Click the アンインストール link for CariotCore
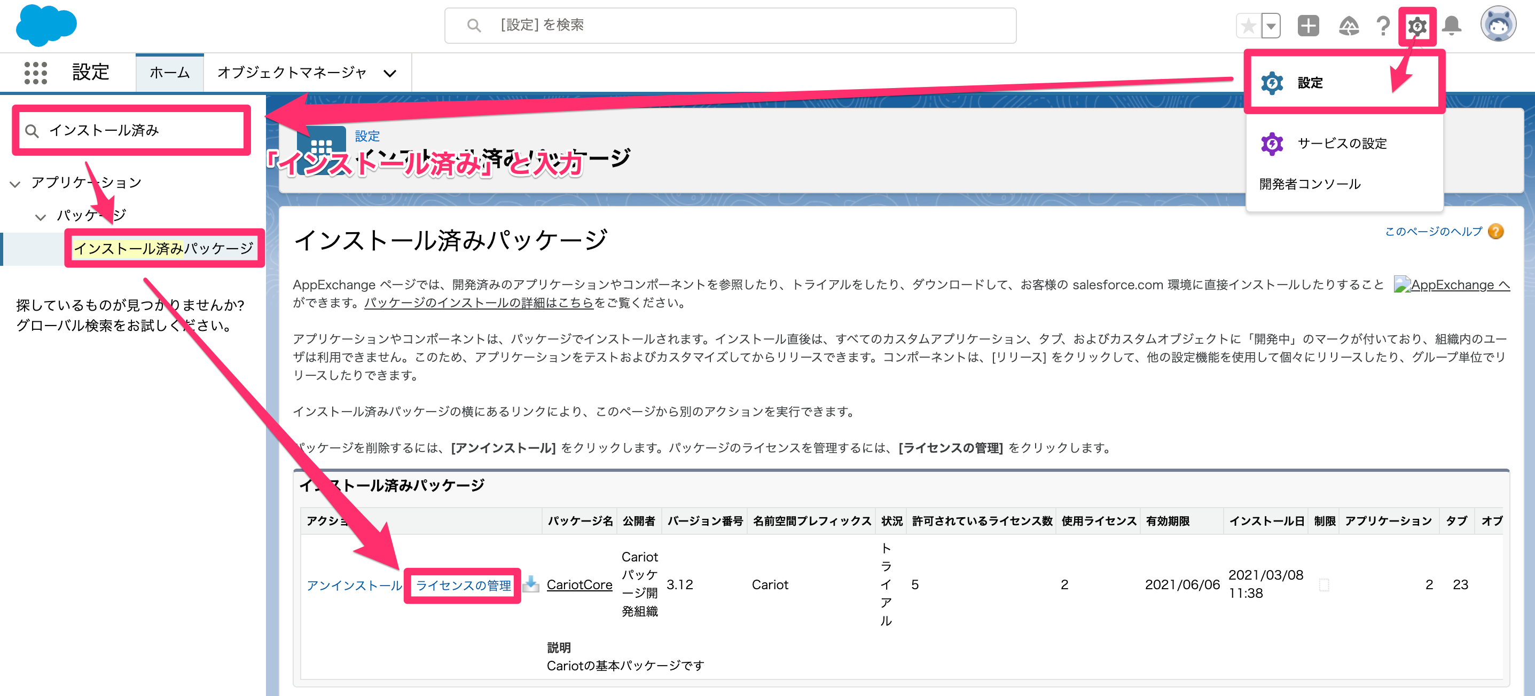 coord(354,586)
